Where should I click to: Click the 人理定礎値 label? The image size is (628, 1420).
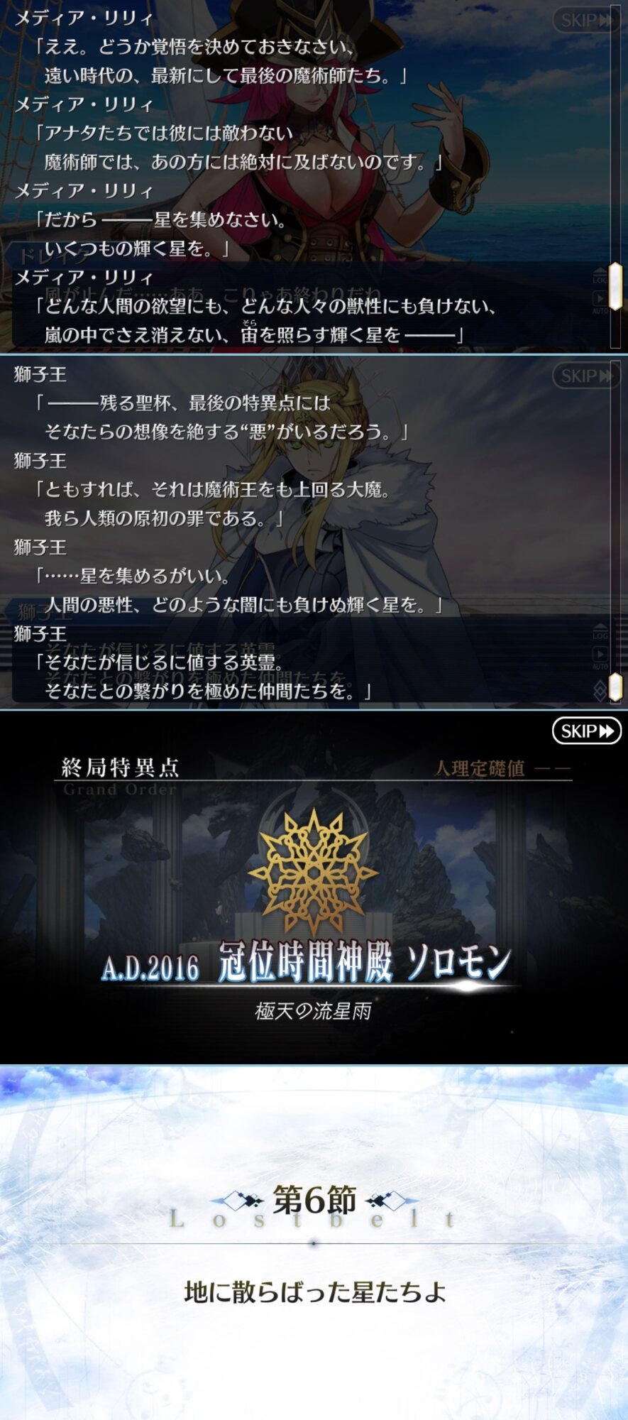coord(480,768)
